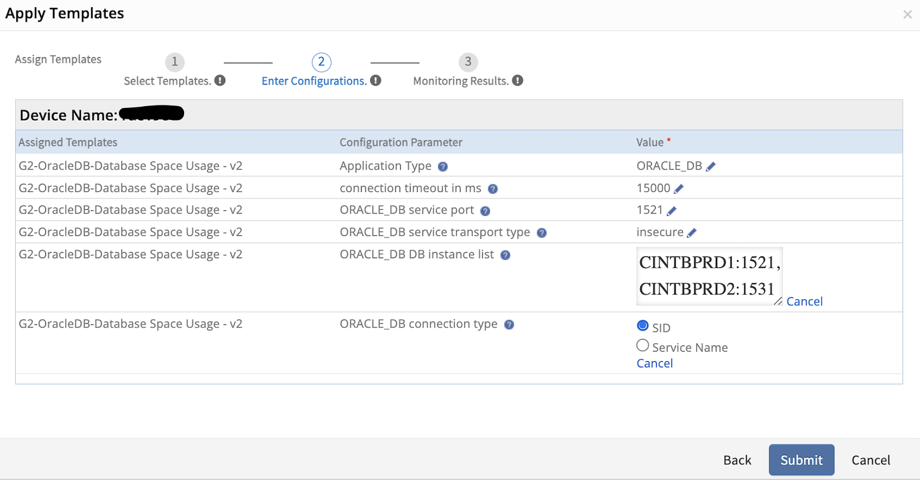Edit the service port 1521 value

[x=671, y=210]
